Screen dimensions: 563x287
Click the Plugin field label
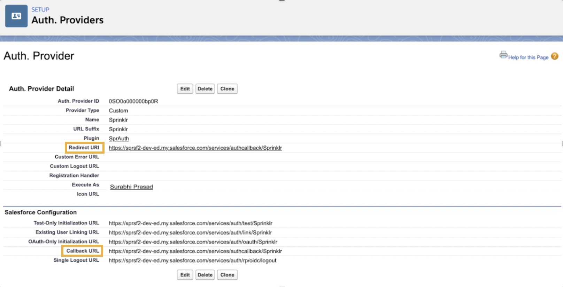click(x=91, y=138)
